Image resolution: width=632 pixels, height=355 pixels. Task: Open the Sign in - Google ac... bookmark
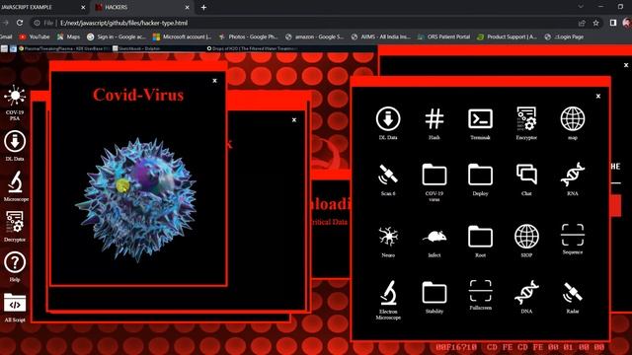[x=117, y=36]
